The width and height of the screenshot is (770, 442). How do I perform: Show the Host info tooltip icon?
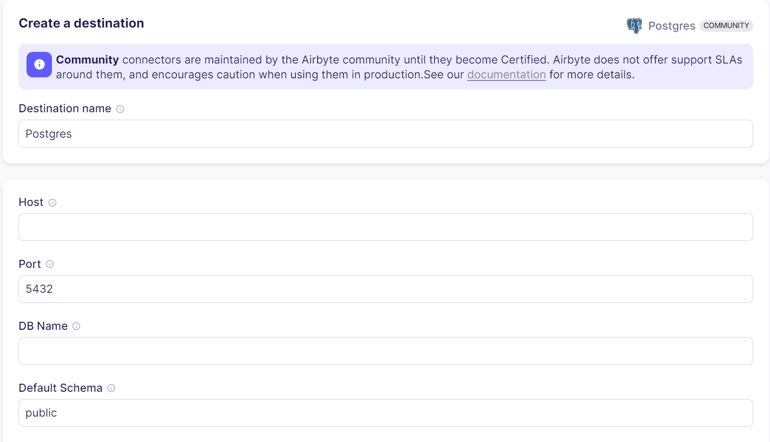[x=52, y=203]
